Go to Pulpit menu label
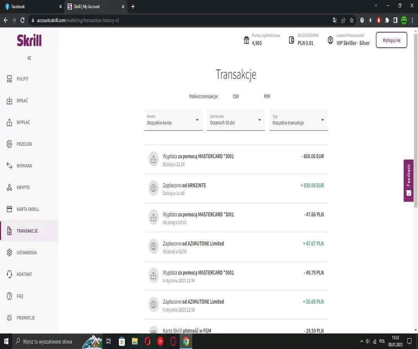The height and width of the screenshot is (349, 418). [22, 79]
